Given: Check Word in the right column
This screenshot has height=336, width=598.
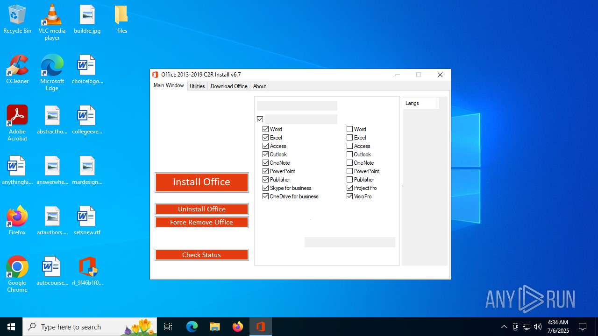Looking at the screenshot, I should click(x=349, y=129).
